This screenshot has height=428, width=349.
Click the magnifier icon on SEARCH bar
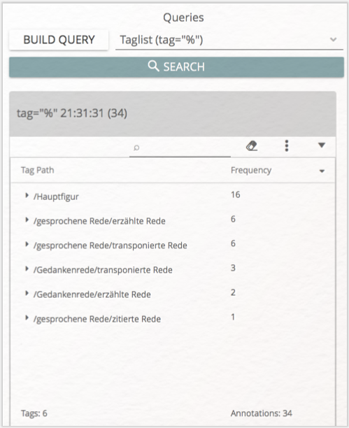153,66
